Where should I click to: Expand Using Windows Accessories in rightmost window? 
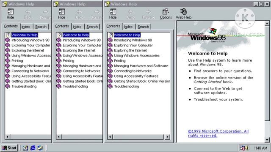point(137,55)
